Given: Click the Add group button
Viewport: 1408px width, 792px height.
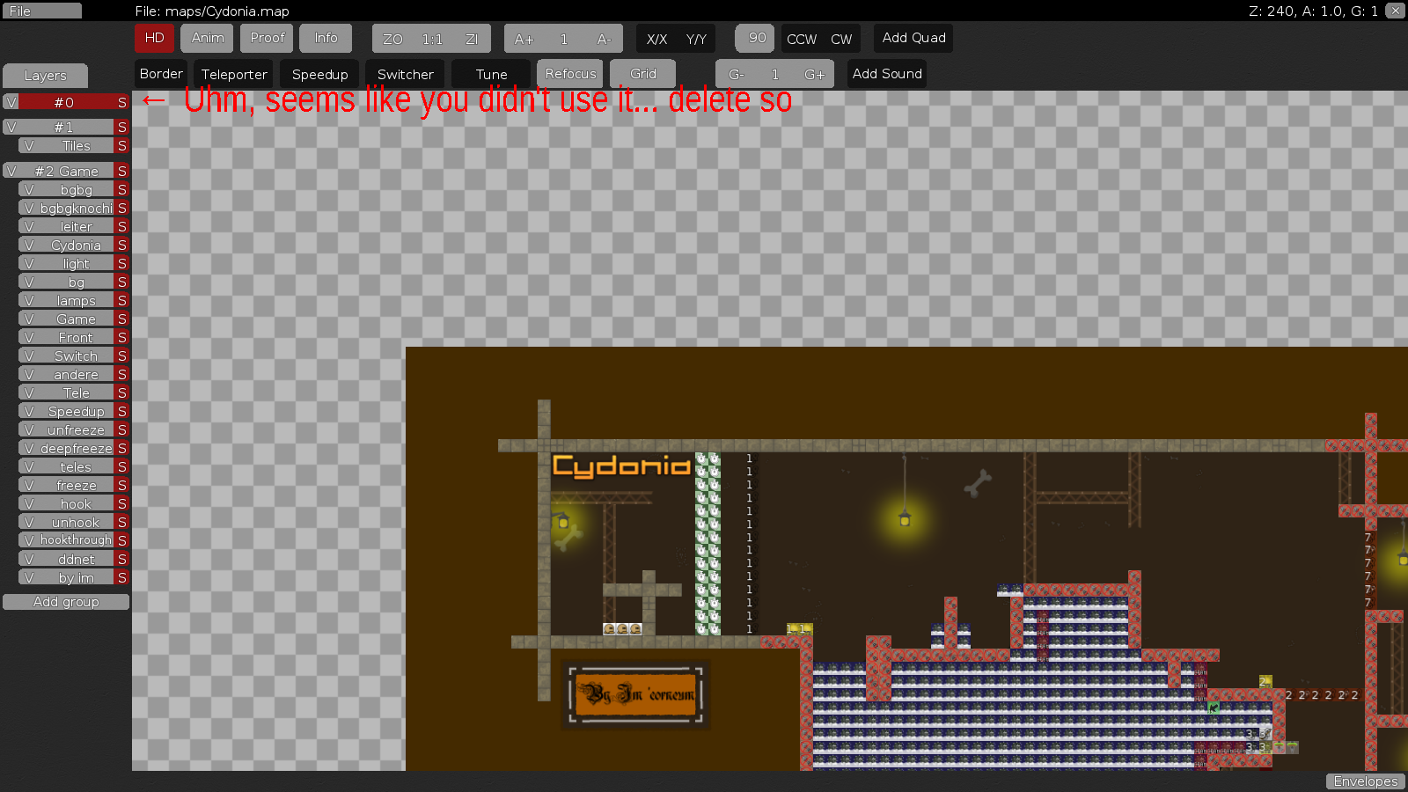Looking at the screenshot, I should [65, 601].
